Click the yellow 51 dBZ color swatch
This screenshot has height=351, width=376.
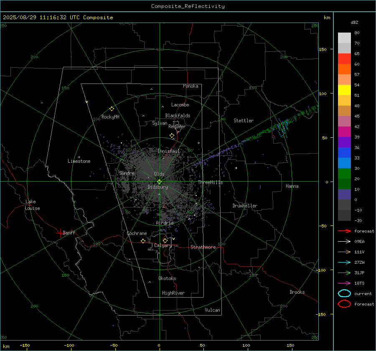(344, 90)
